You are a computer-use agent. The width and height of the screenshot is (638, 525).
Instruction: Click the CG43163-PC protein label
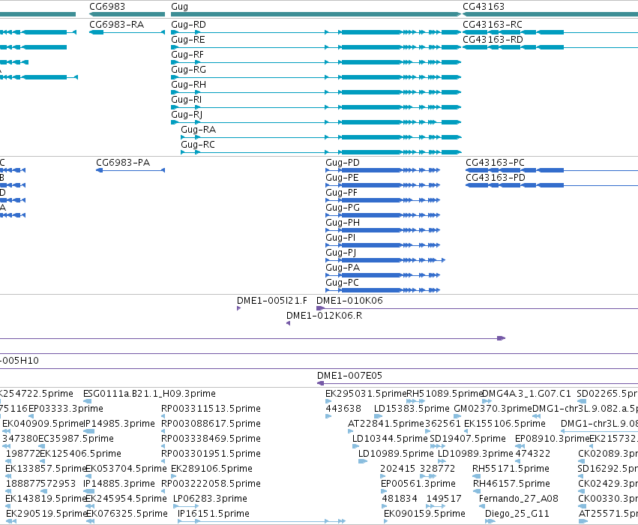point(496,163)
